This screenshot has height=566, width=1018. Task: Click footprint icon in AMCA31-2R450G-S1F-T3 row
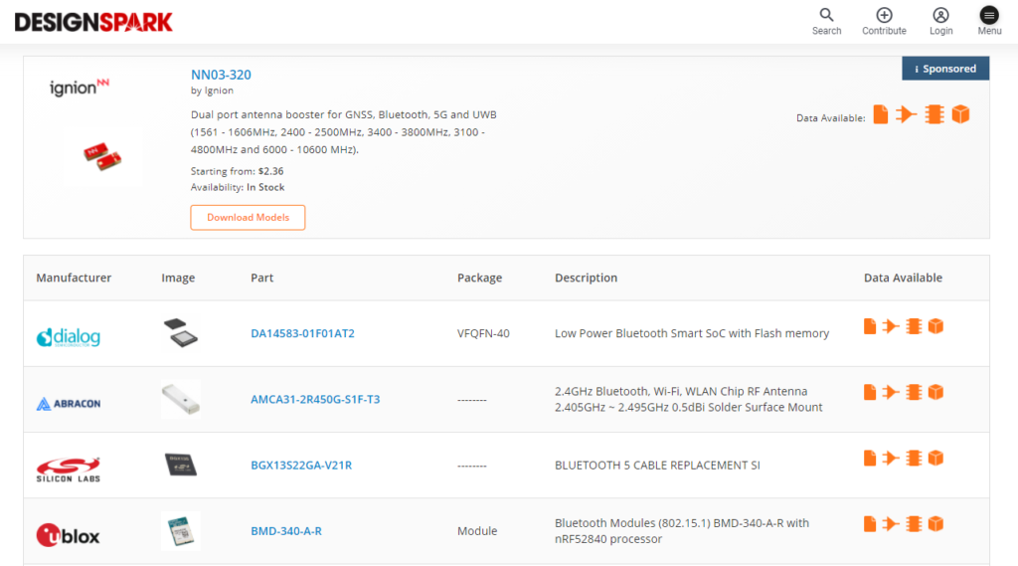tap(914, 392)
